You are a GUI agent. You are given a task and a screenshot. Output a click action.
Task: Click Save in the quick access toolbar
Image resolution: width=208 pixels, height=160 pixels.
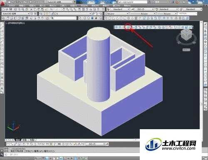coord(17,2)
